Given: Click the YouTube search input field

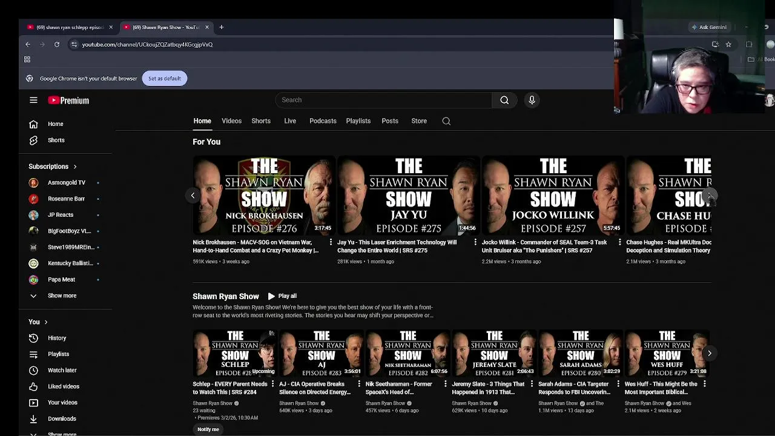Looking at the screenshot, I should 383,100.
